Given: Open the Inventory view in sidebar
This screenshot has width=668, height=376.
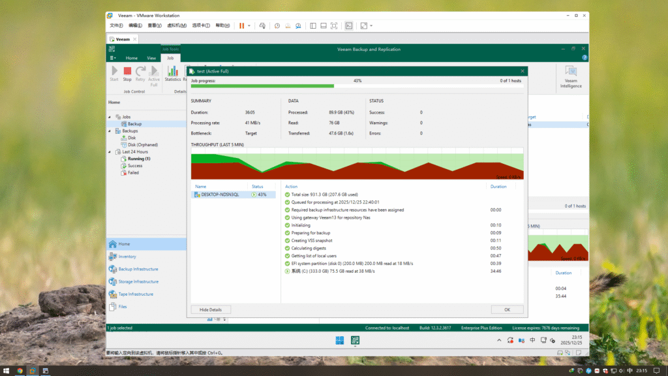Looking at the screenshot, I should (x=127, y=257).
